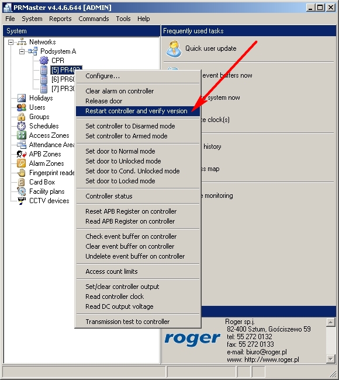Choose Transmission test to controller
Image resolution: width=339 pixels, height=380 pixels.
[138, 322]
